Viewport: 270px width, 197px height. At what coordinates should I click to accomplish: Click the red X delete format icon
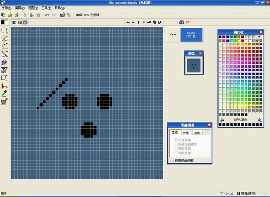pyautogui.click(x=187, y=22)
